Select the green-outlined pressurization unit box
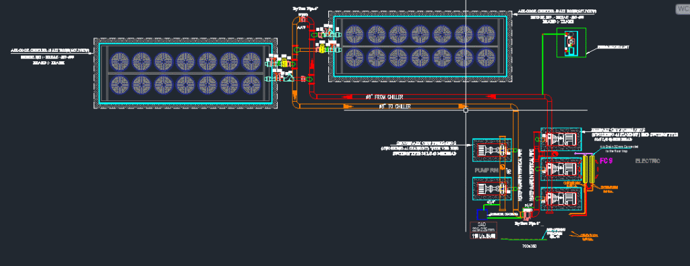The image size is (690, 266). tap(571, 42)
